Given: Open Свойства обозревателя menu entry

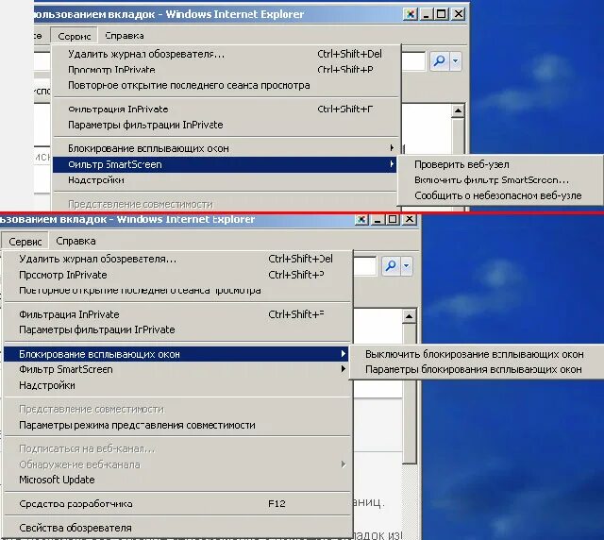Looking at the screenshot, I should click(x=176, y=528).
